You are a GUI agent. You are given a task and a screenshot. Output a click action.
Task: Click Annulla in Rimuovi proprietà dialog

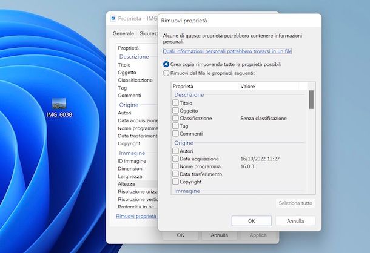pyautogui.click(x=295, y=221)
